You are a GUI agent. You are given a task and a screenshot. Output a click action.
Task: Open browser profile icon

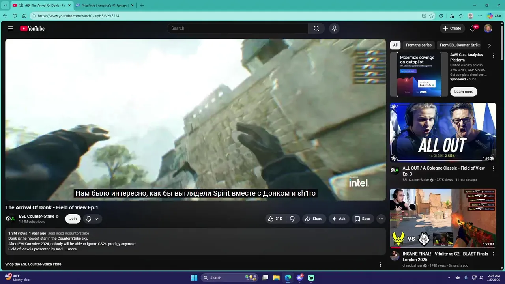coord(470,16)
